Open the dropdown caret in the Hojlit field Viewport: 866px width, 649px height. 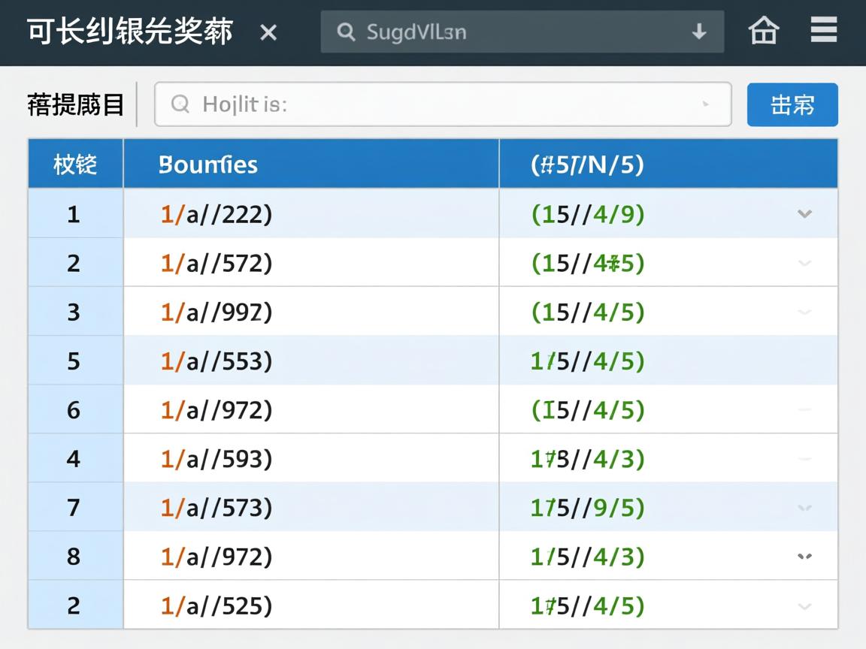(705, 105)
